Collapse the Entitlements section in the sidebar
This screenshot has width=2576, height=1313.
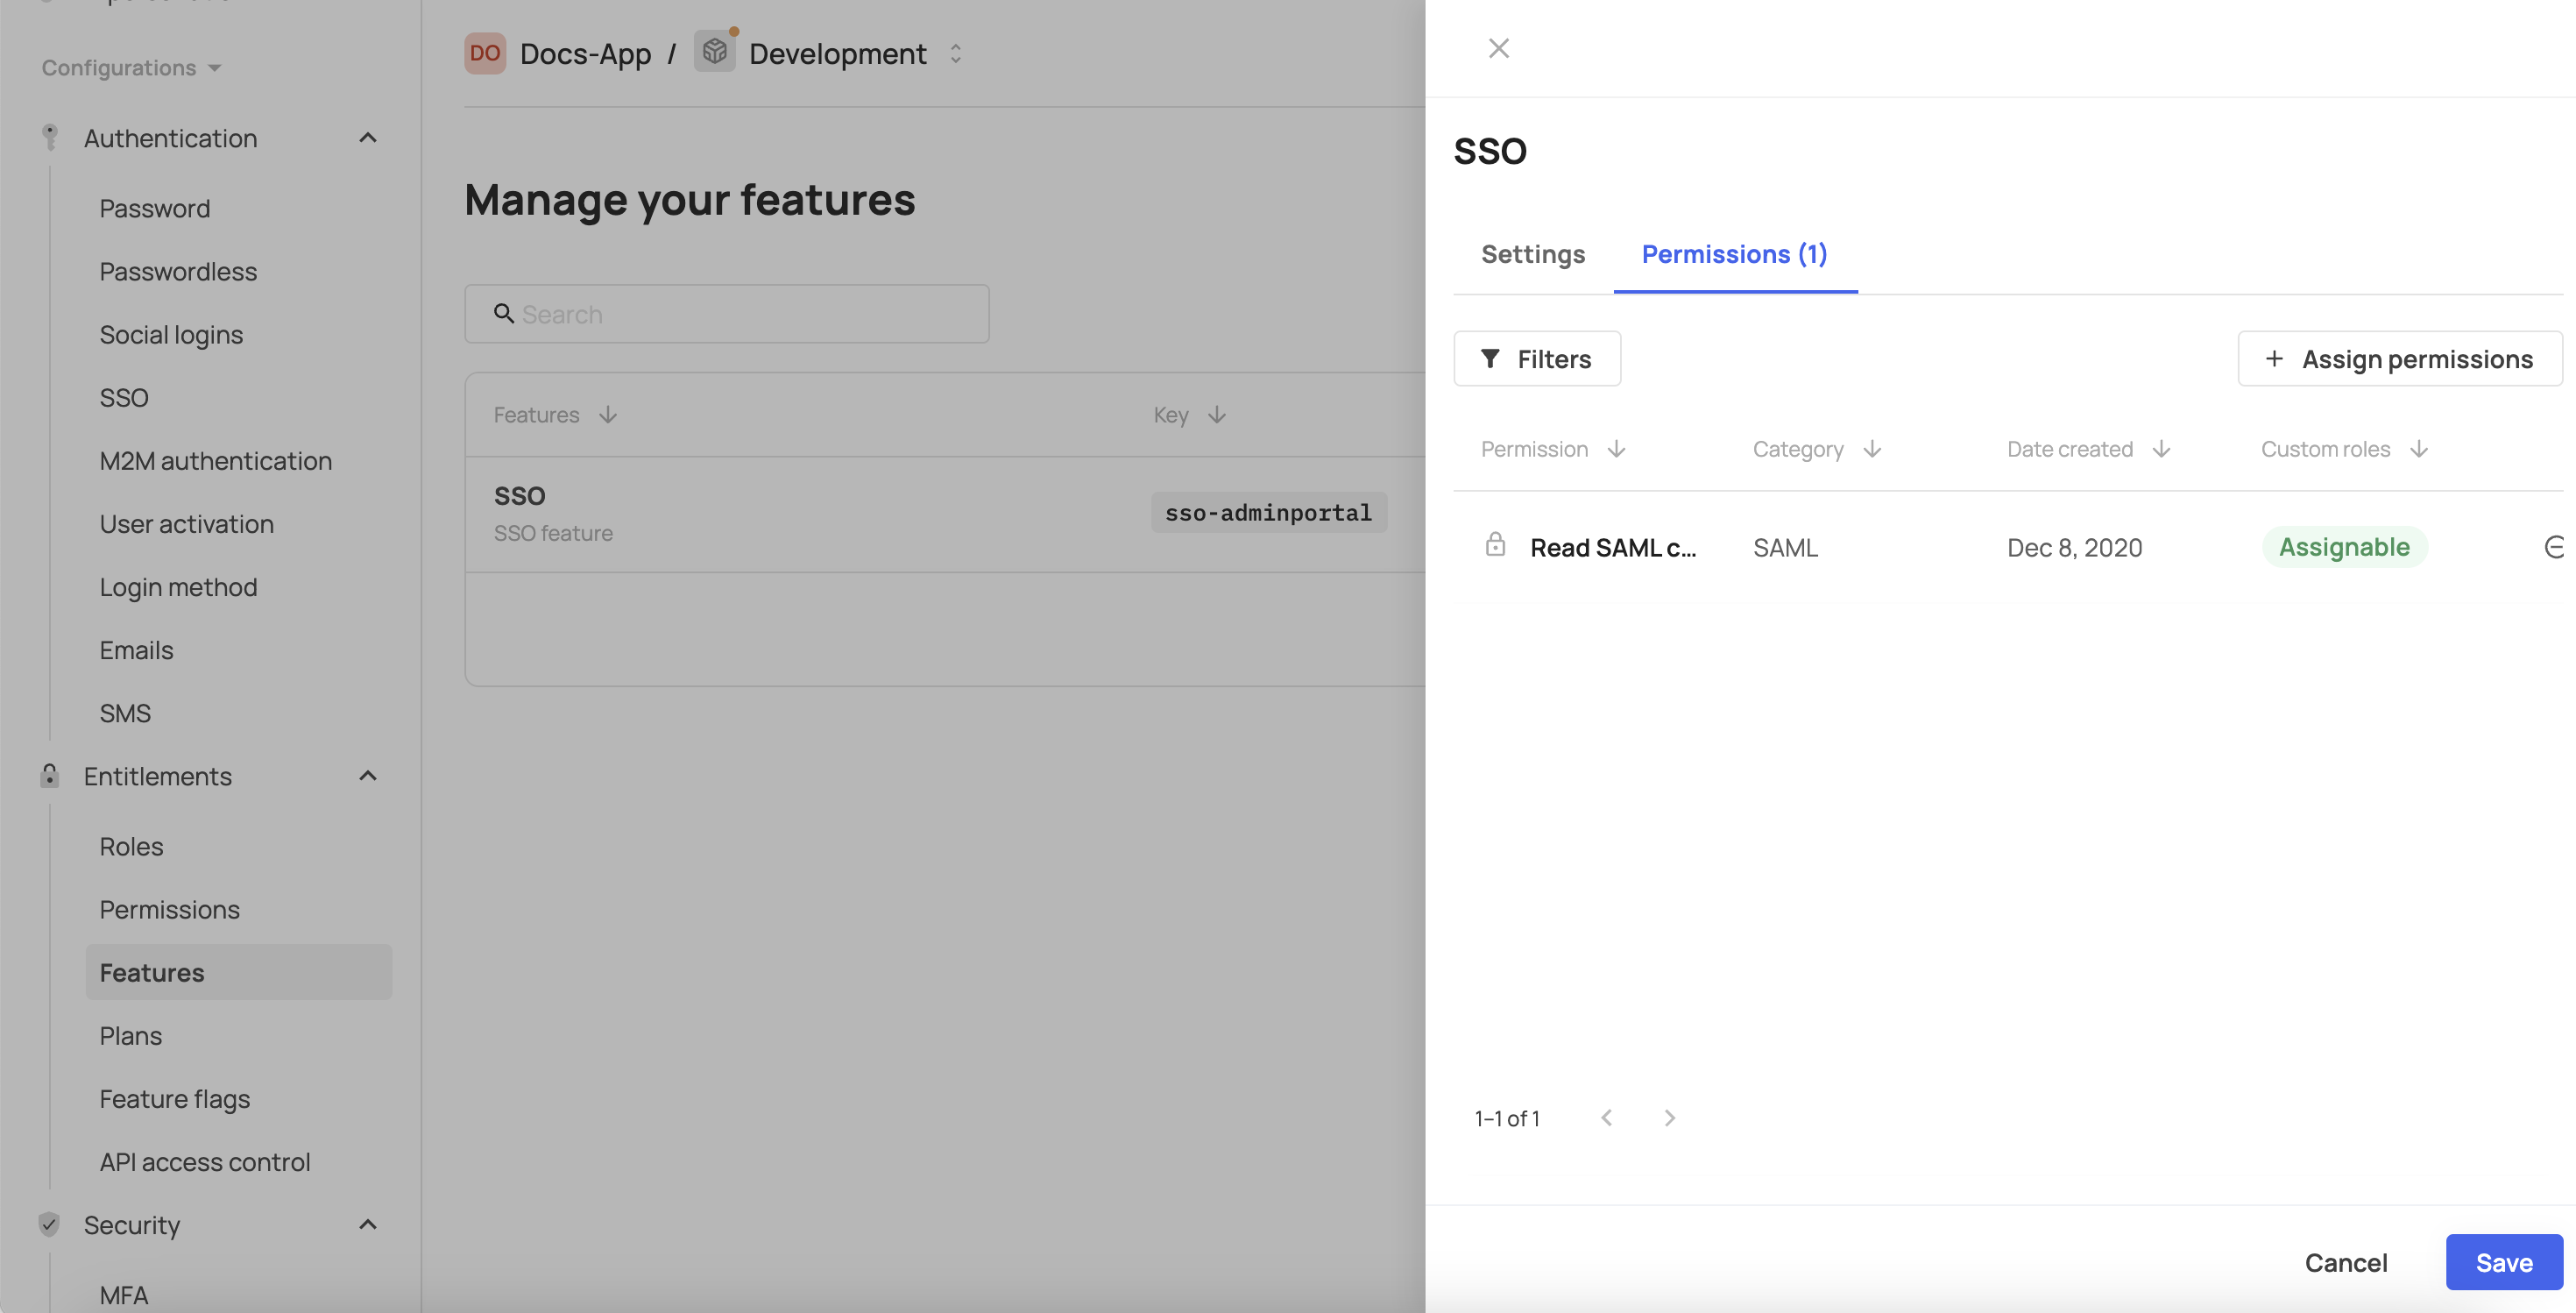tap(367, 775)
